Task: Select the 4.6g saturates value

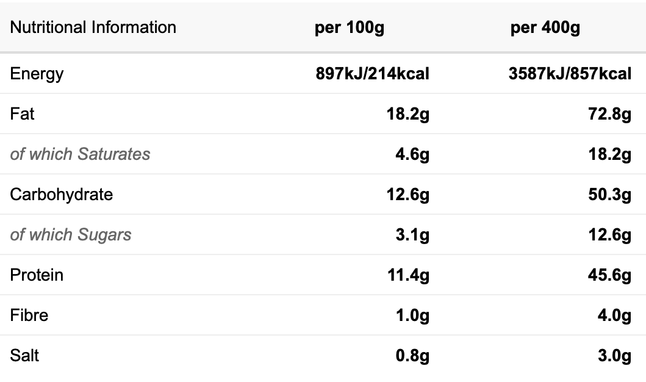Action: point(412,154)
